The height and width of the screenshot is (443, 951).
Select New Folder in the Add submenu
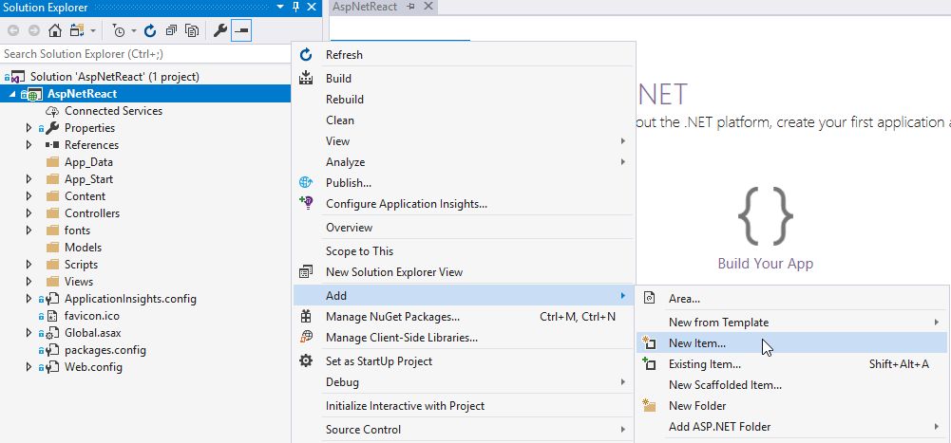(697, 406)
